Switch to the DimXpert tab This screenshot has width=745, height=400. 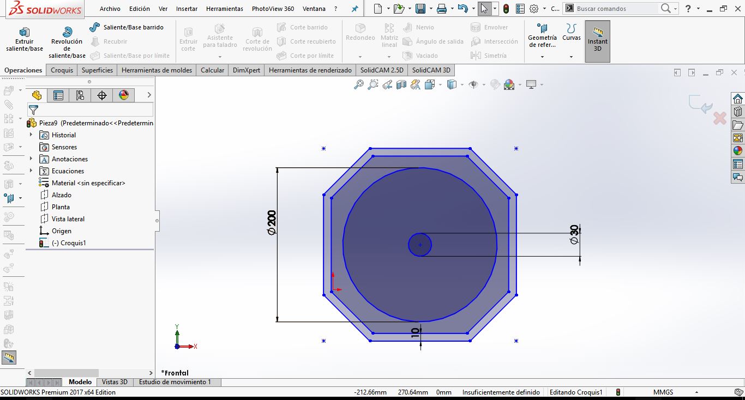coord(247,70)
